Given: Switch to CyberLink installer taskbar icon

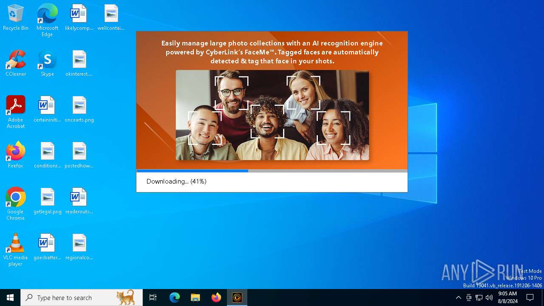Looking at the screenshot, I should coord(237,297).
